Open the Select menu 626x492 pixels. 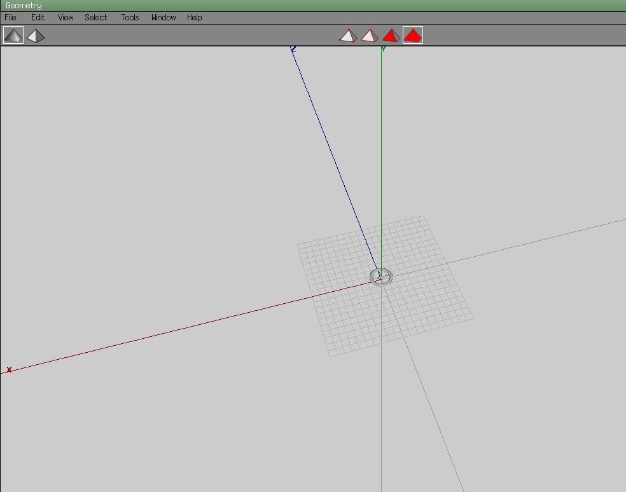(x=96, y=18)
